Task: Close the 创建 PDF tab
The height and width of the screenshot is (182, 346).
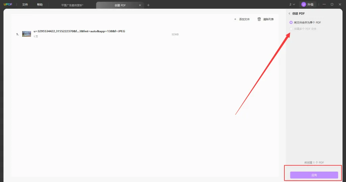Action: tap(140, 5)
